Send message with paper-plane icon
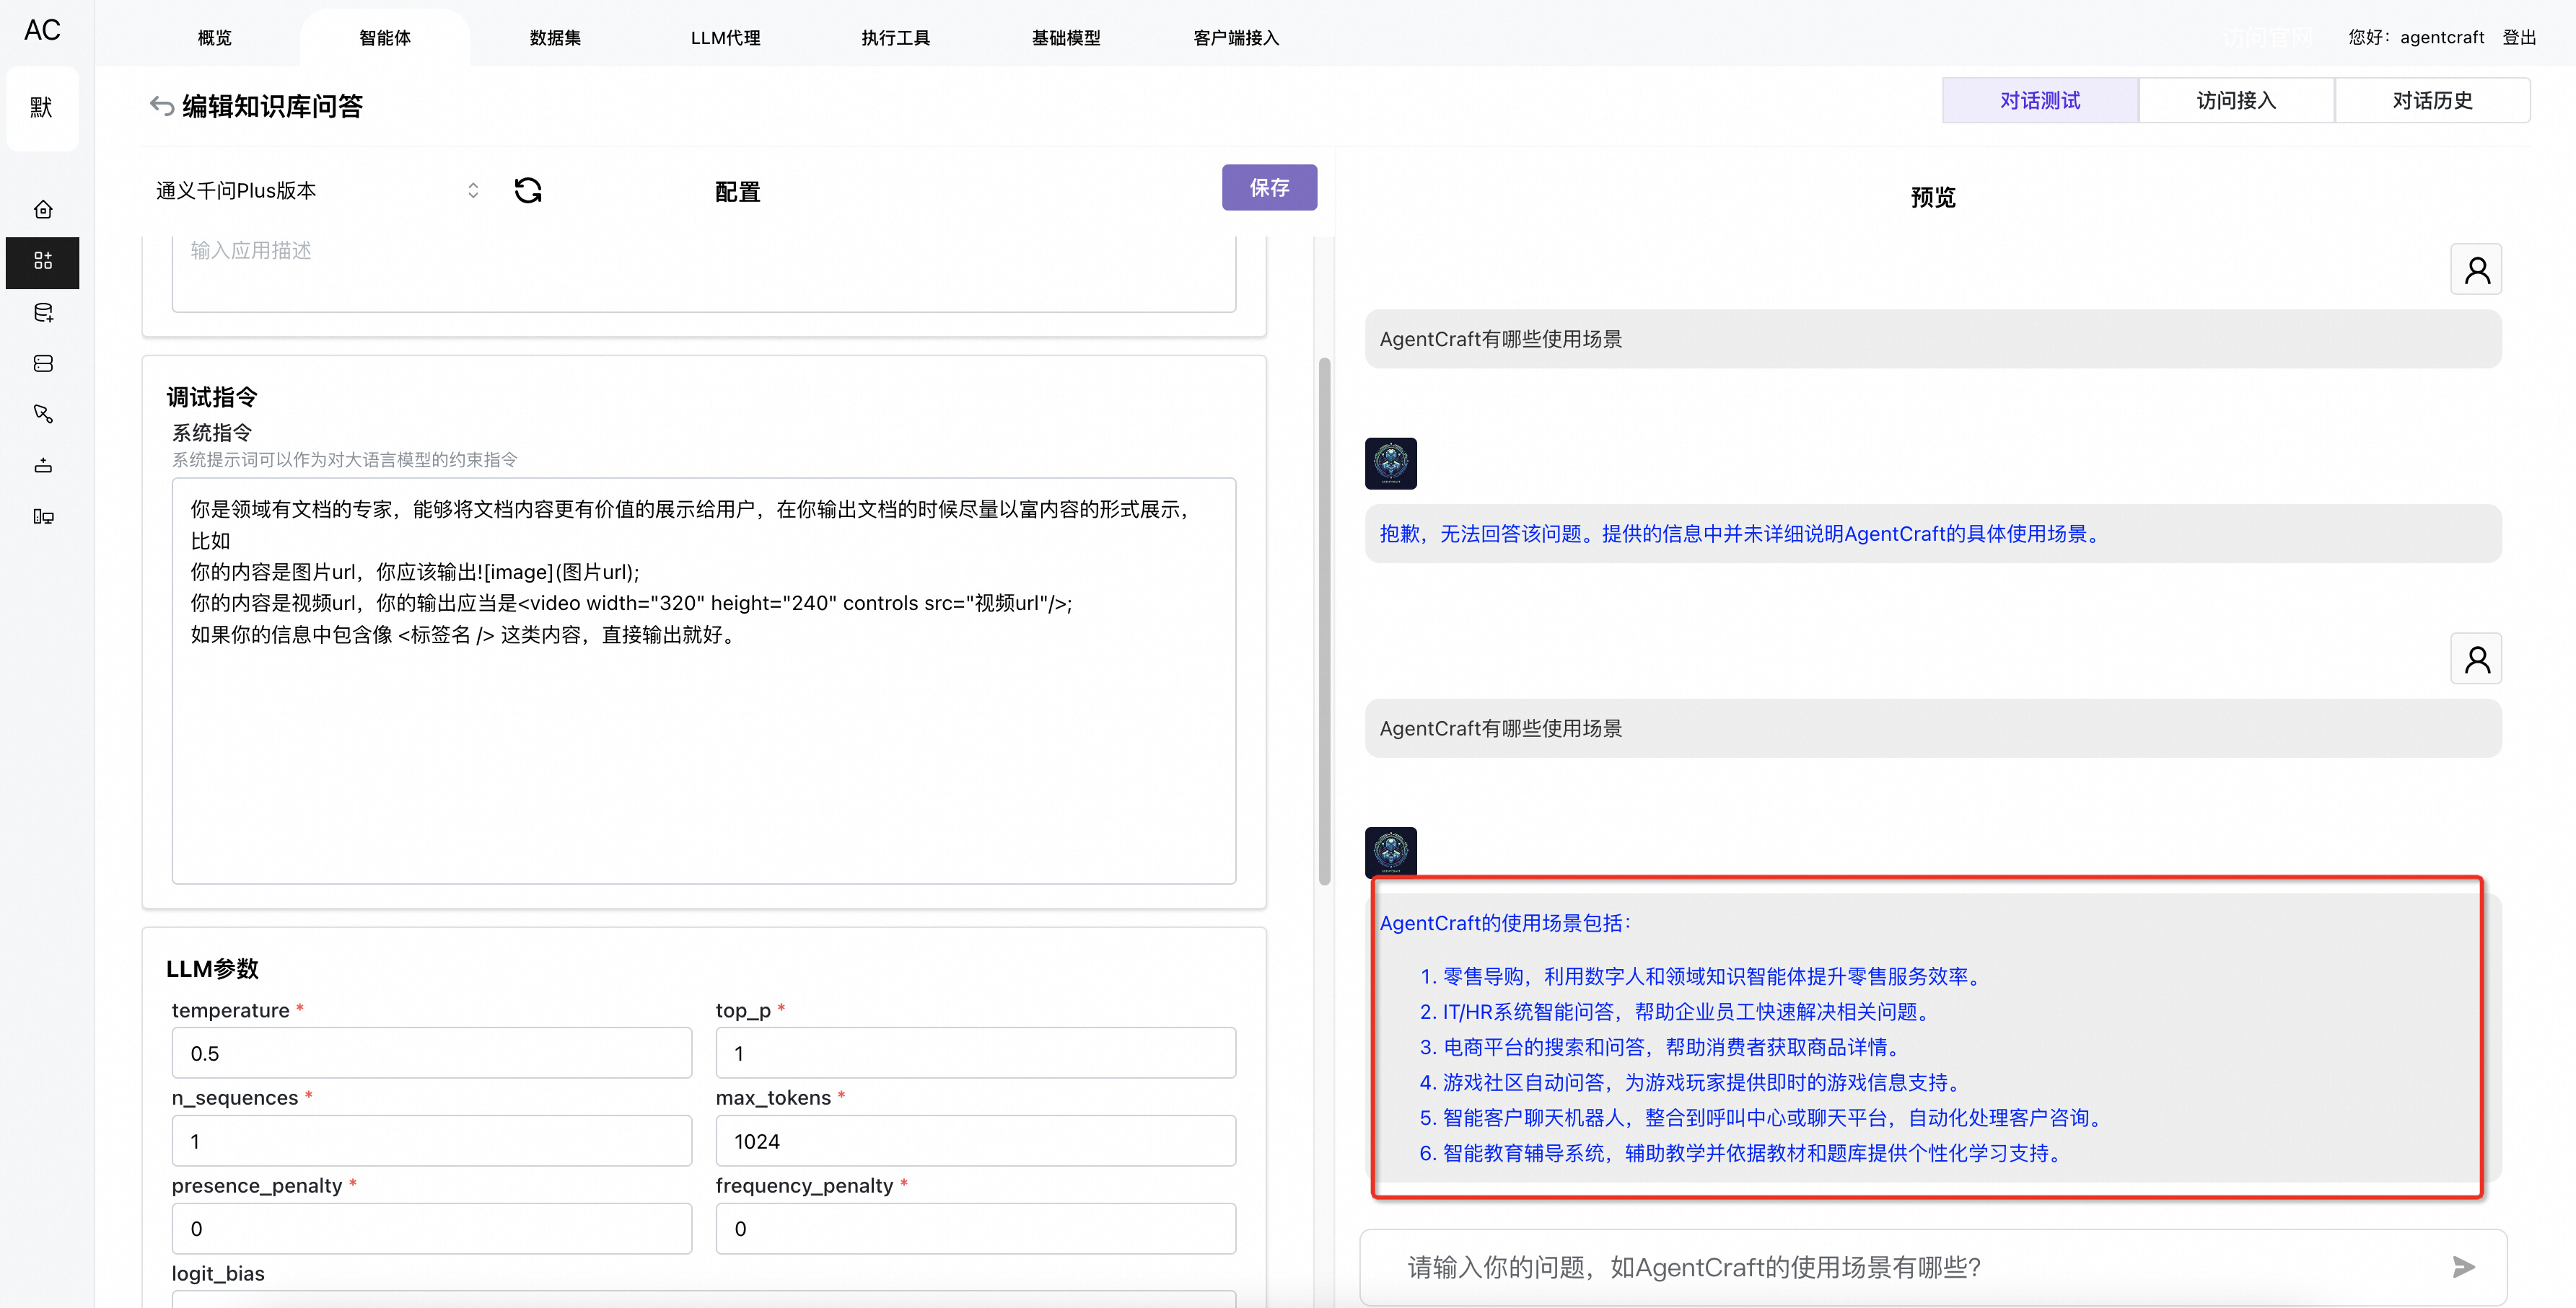The width and height of the screenshot is (2576, 1308). pos(2463,1267)
